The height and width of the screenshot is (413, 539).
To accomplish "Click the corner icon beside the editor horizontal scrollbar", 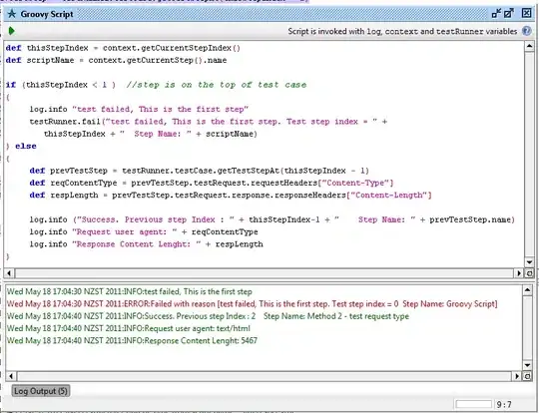I will (x=529, y=273).
